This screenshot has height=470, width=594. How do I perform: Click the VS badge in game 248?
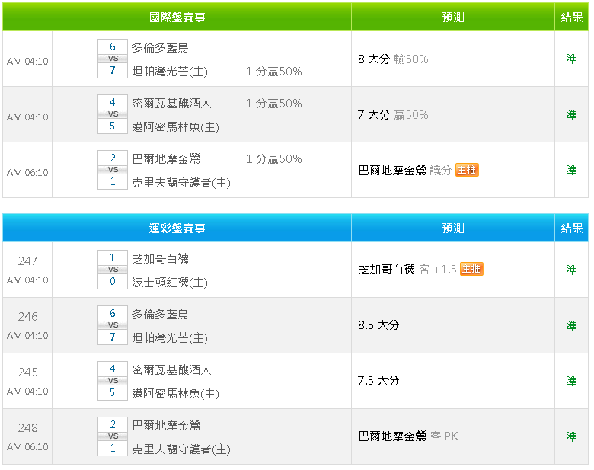(113, 436)
